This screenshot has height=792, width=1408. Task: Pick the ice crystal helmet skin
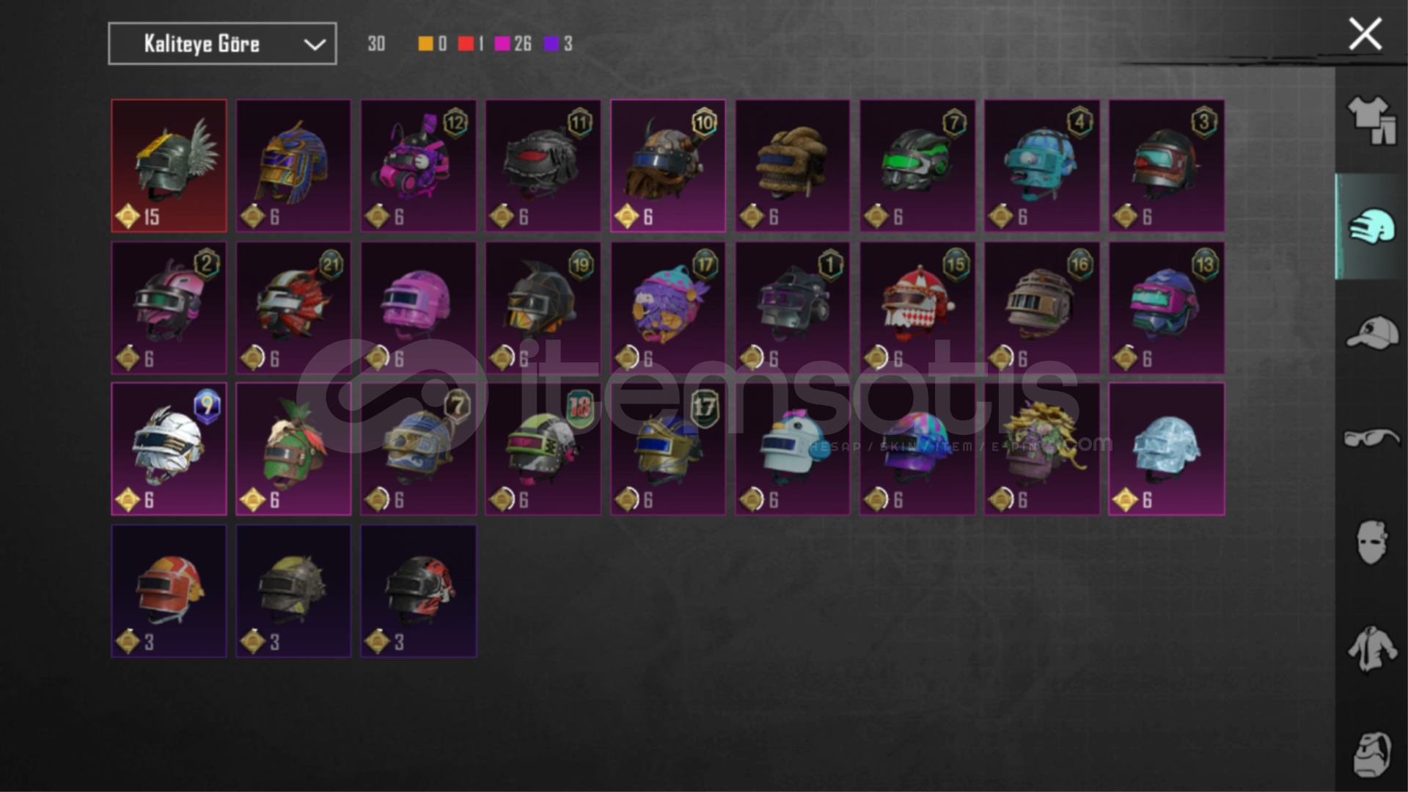pos(1167,449)
